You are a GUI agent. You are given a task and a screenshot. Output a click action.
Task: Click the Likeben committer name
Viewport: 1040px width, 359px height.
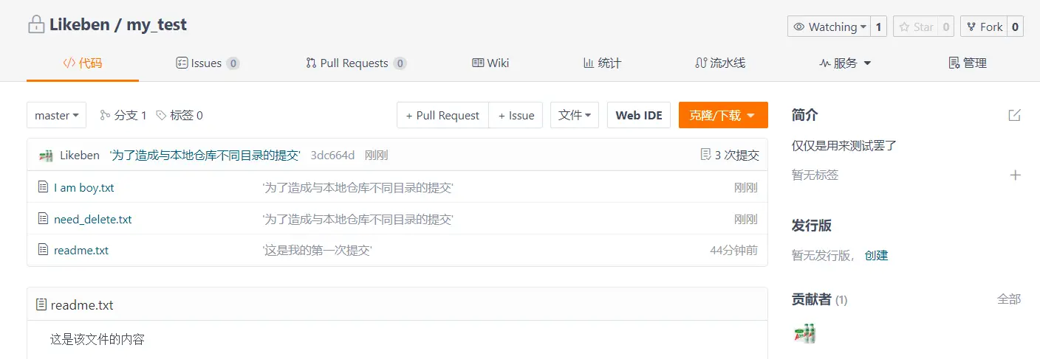80,155
